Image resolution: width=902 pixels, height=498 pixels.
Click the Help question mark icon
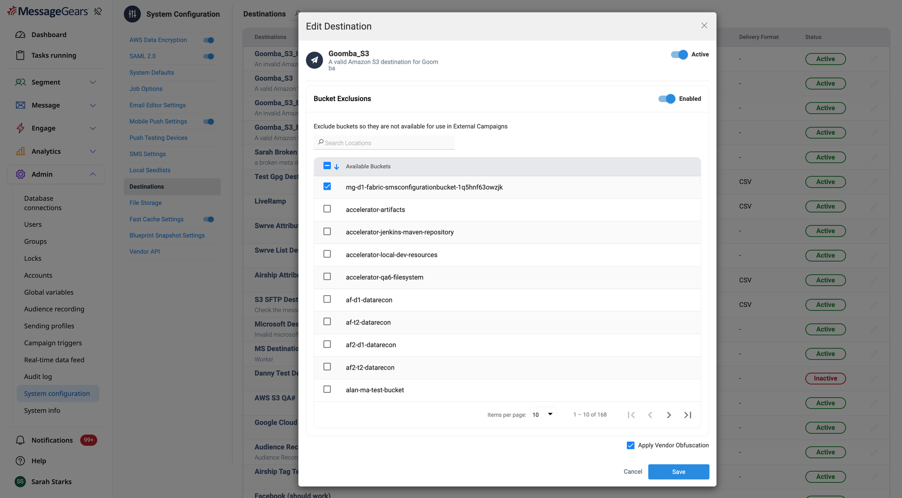[x=20, y=461]
